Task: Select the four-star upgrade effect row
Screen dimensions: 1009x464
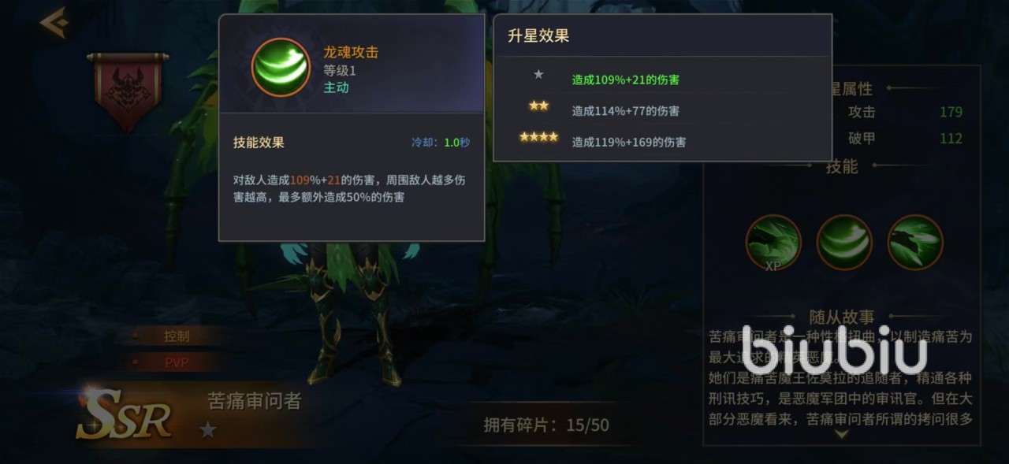Action: point(662,142)
